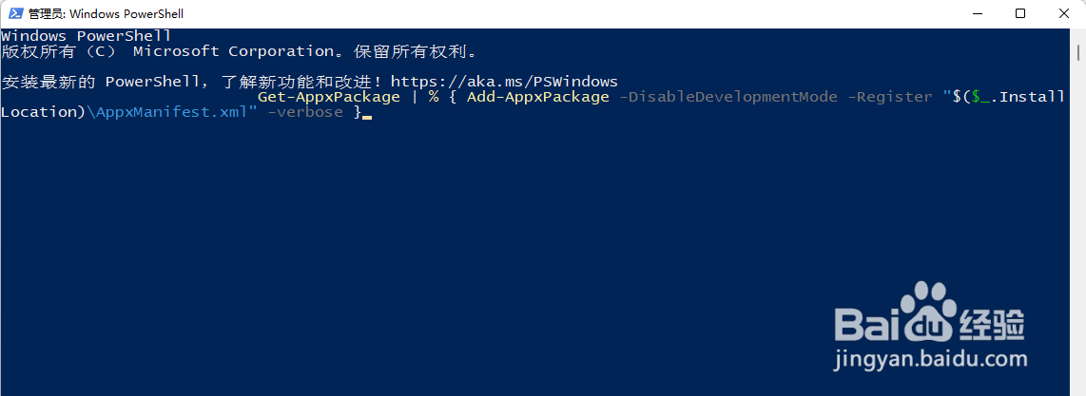Click the blinking cursor after closing brace
Viewport: 1086px width, 396px height.
[367, 116]
